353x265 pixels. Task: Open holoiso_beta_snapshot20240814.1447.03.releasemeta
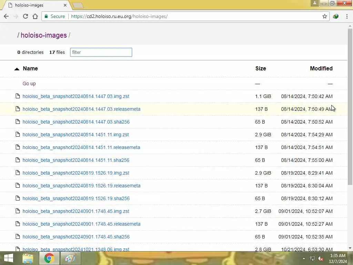[81, 109]
